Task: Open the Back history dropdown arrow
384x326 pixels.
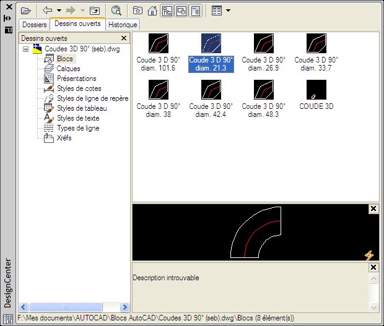Action: (x=59, y=11)
